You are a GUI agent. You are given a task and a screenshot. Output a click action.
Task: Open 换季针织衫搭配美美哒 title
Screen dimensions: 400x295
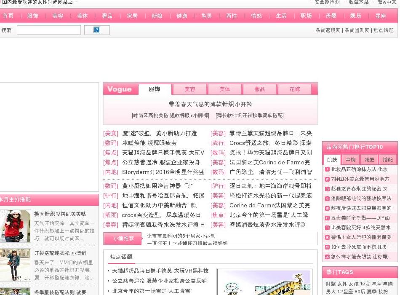click(60, 214)
